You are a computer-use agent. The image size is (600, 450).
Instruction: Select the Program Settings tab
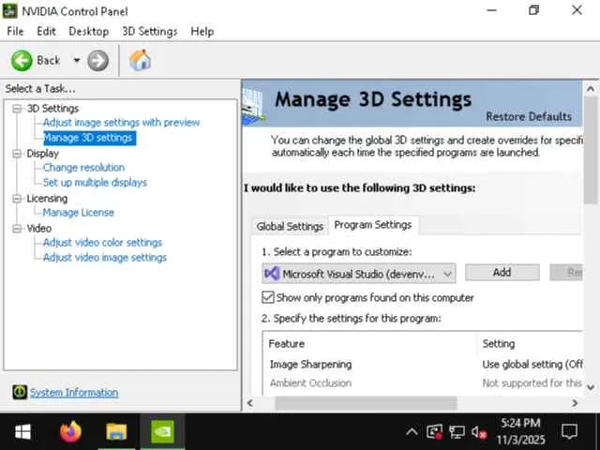pos(373,225)
